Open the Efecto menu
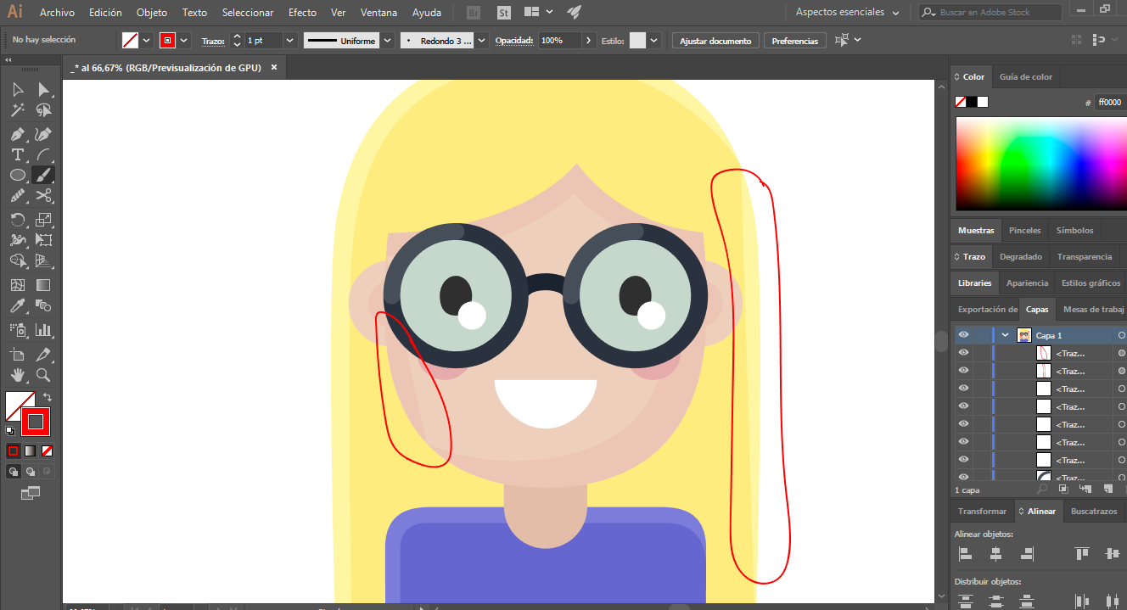 click(x=302, y=13)
